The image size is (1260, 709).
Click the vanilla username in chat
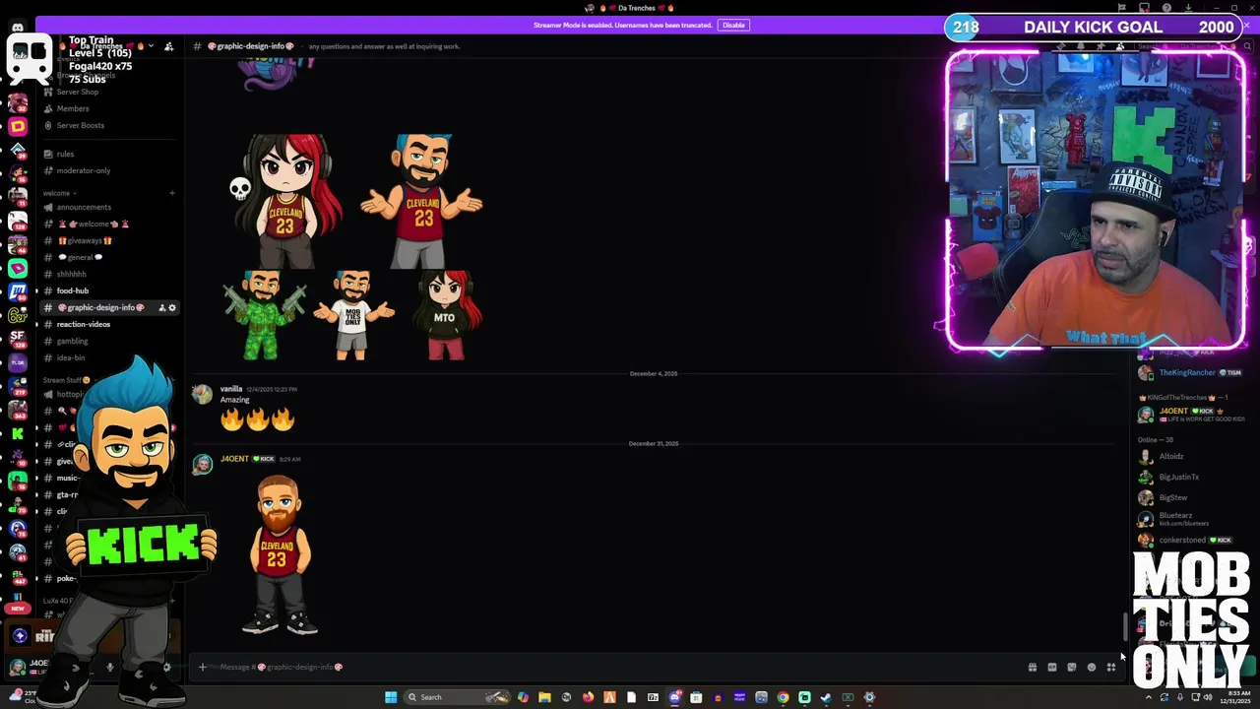(x=231, y=389)
